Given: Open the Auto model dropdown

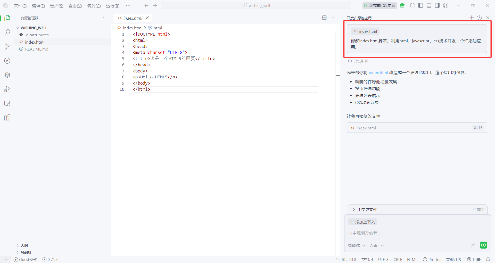Looking at the screenshot, I should [x=377, y=245].
